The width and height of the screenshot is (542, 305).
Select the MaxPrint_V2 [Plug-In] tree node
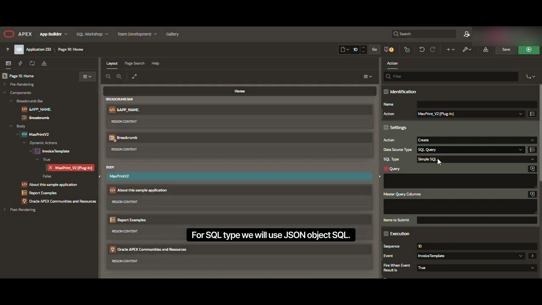(70, 168)
